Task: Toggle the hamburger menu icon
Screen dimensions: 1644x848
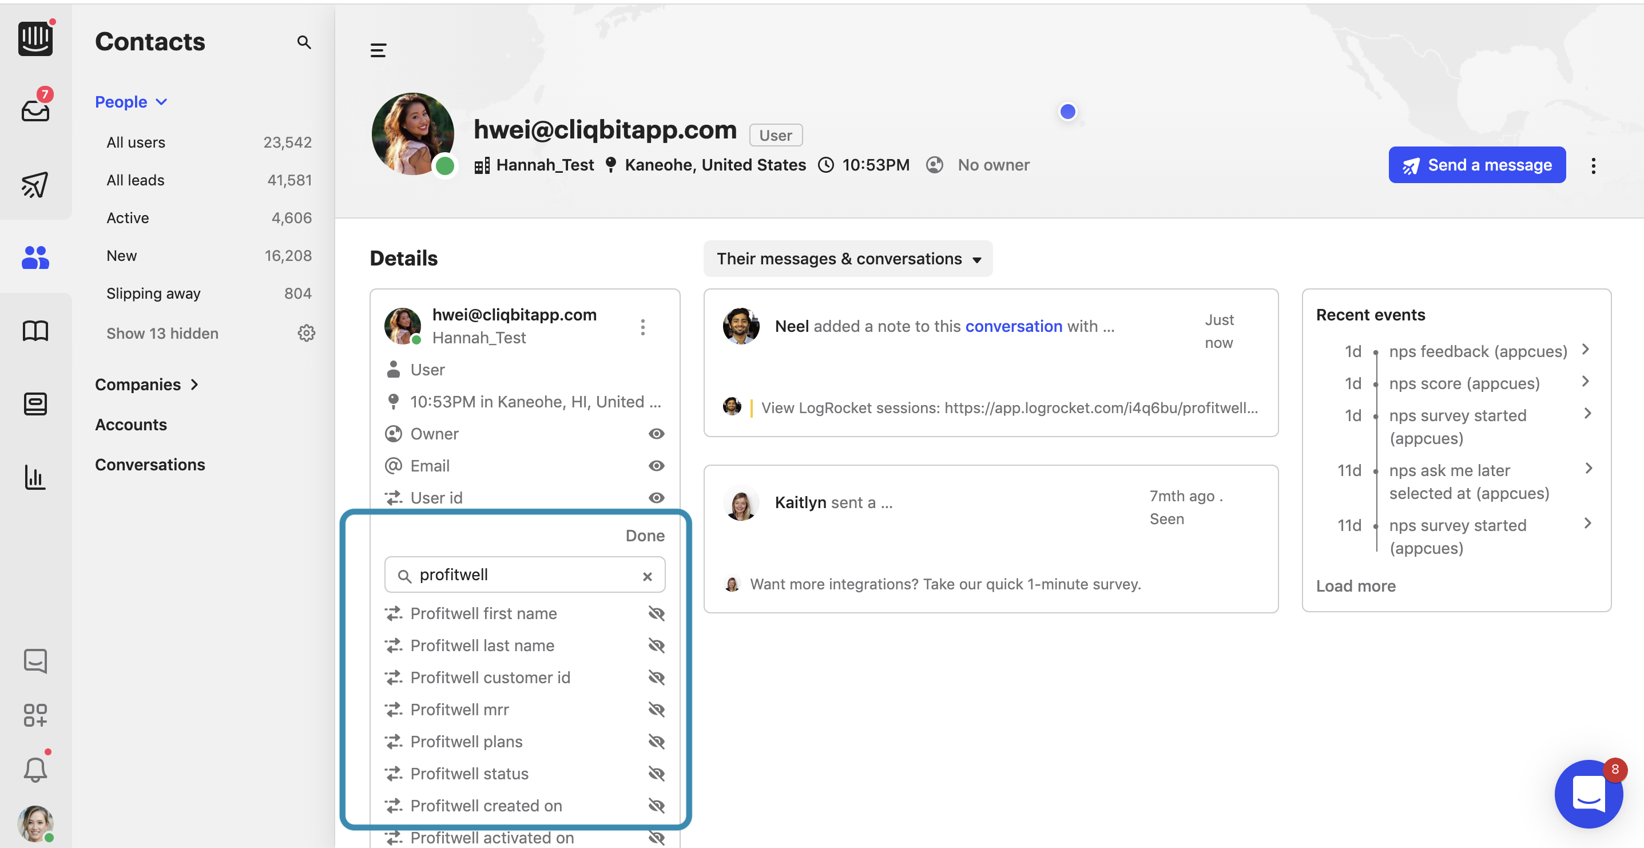Action: (x=378, y=50)
